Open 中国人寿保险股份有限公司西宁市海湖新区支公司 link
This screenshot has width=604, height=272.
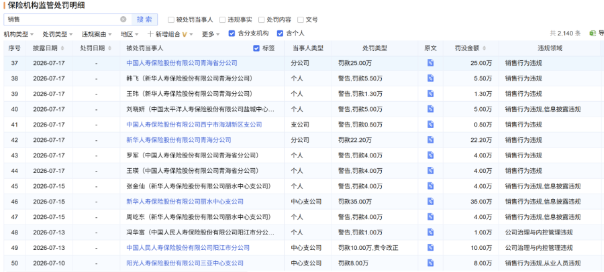click(x=194, y=125)
